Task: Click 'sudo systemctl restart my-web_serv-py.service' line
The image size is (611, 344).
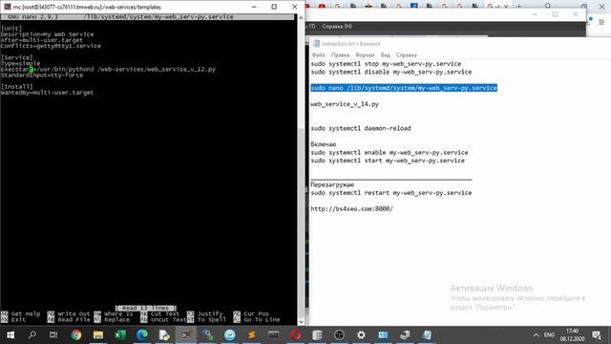Action: [391, 193]
